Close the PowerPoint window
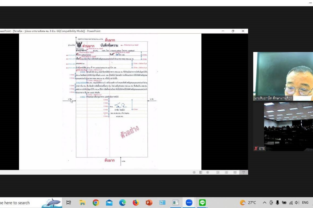The height and width of the screenshot is (208, 313). click(x=243, y=31)
